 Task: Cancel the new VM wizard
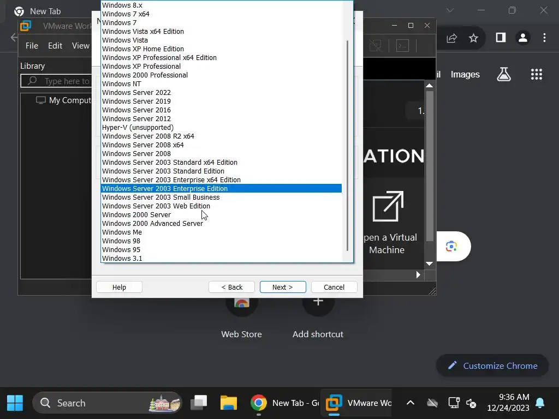(x=334, y=287)
